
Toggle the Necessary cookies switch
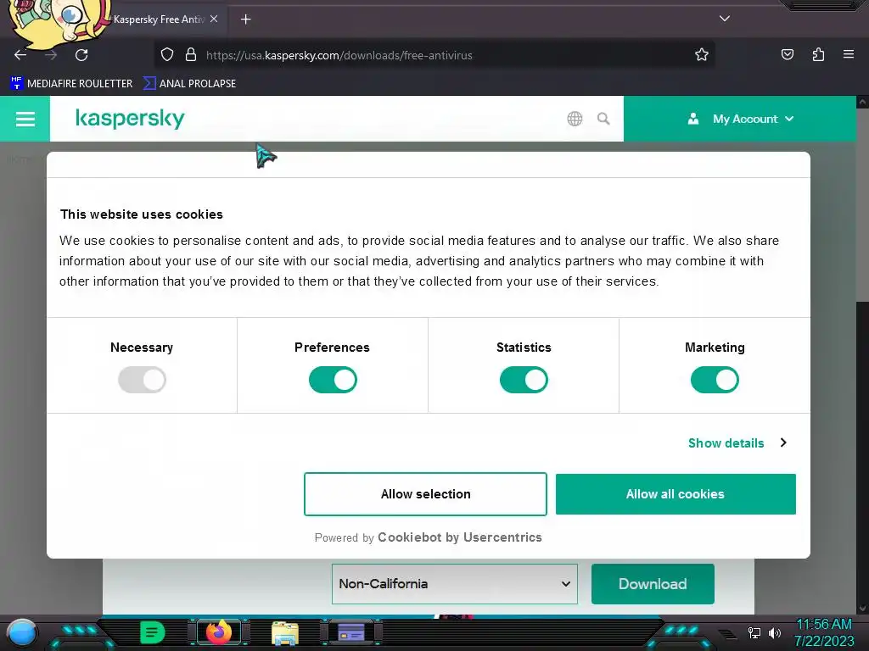point(142,380)
